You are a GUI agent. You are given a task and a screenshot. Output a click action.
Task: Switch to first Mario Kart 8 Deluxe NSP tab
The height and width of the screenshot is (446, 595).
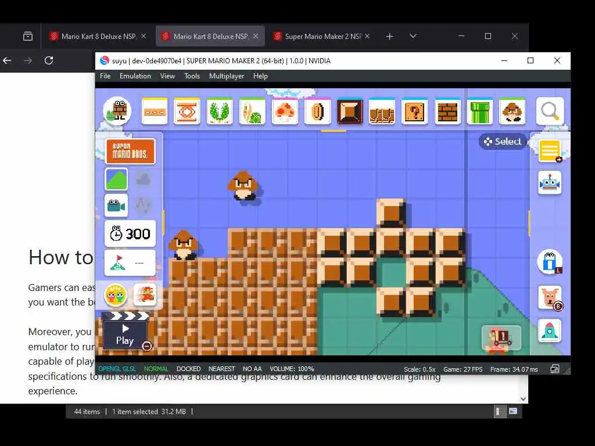click(x=98, y=36)
